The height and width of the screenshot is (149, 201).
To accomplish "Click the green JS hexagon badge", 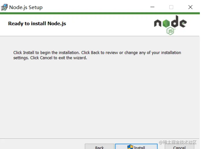I will click(170, 30).
